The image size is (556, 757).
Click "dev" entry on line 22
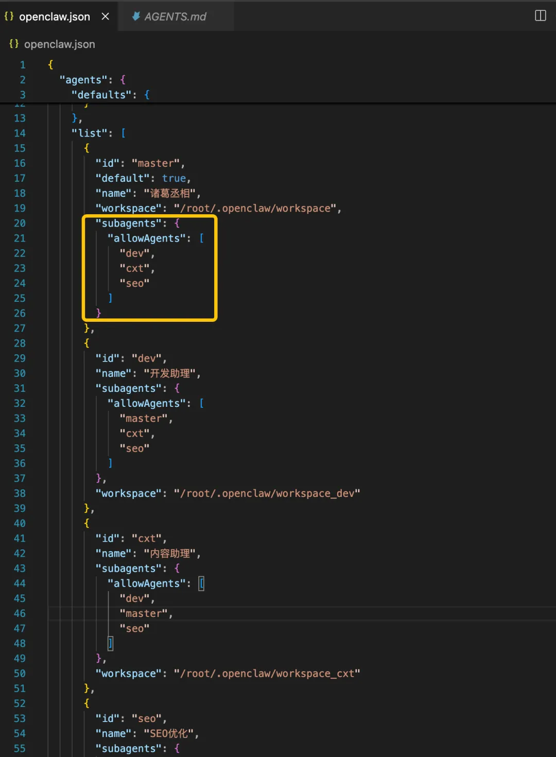click(135, 253)
